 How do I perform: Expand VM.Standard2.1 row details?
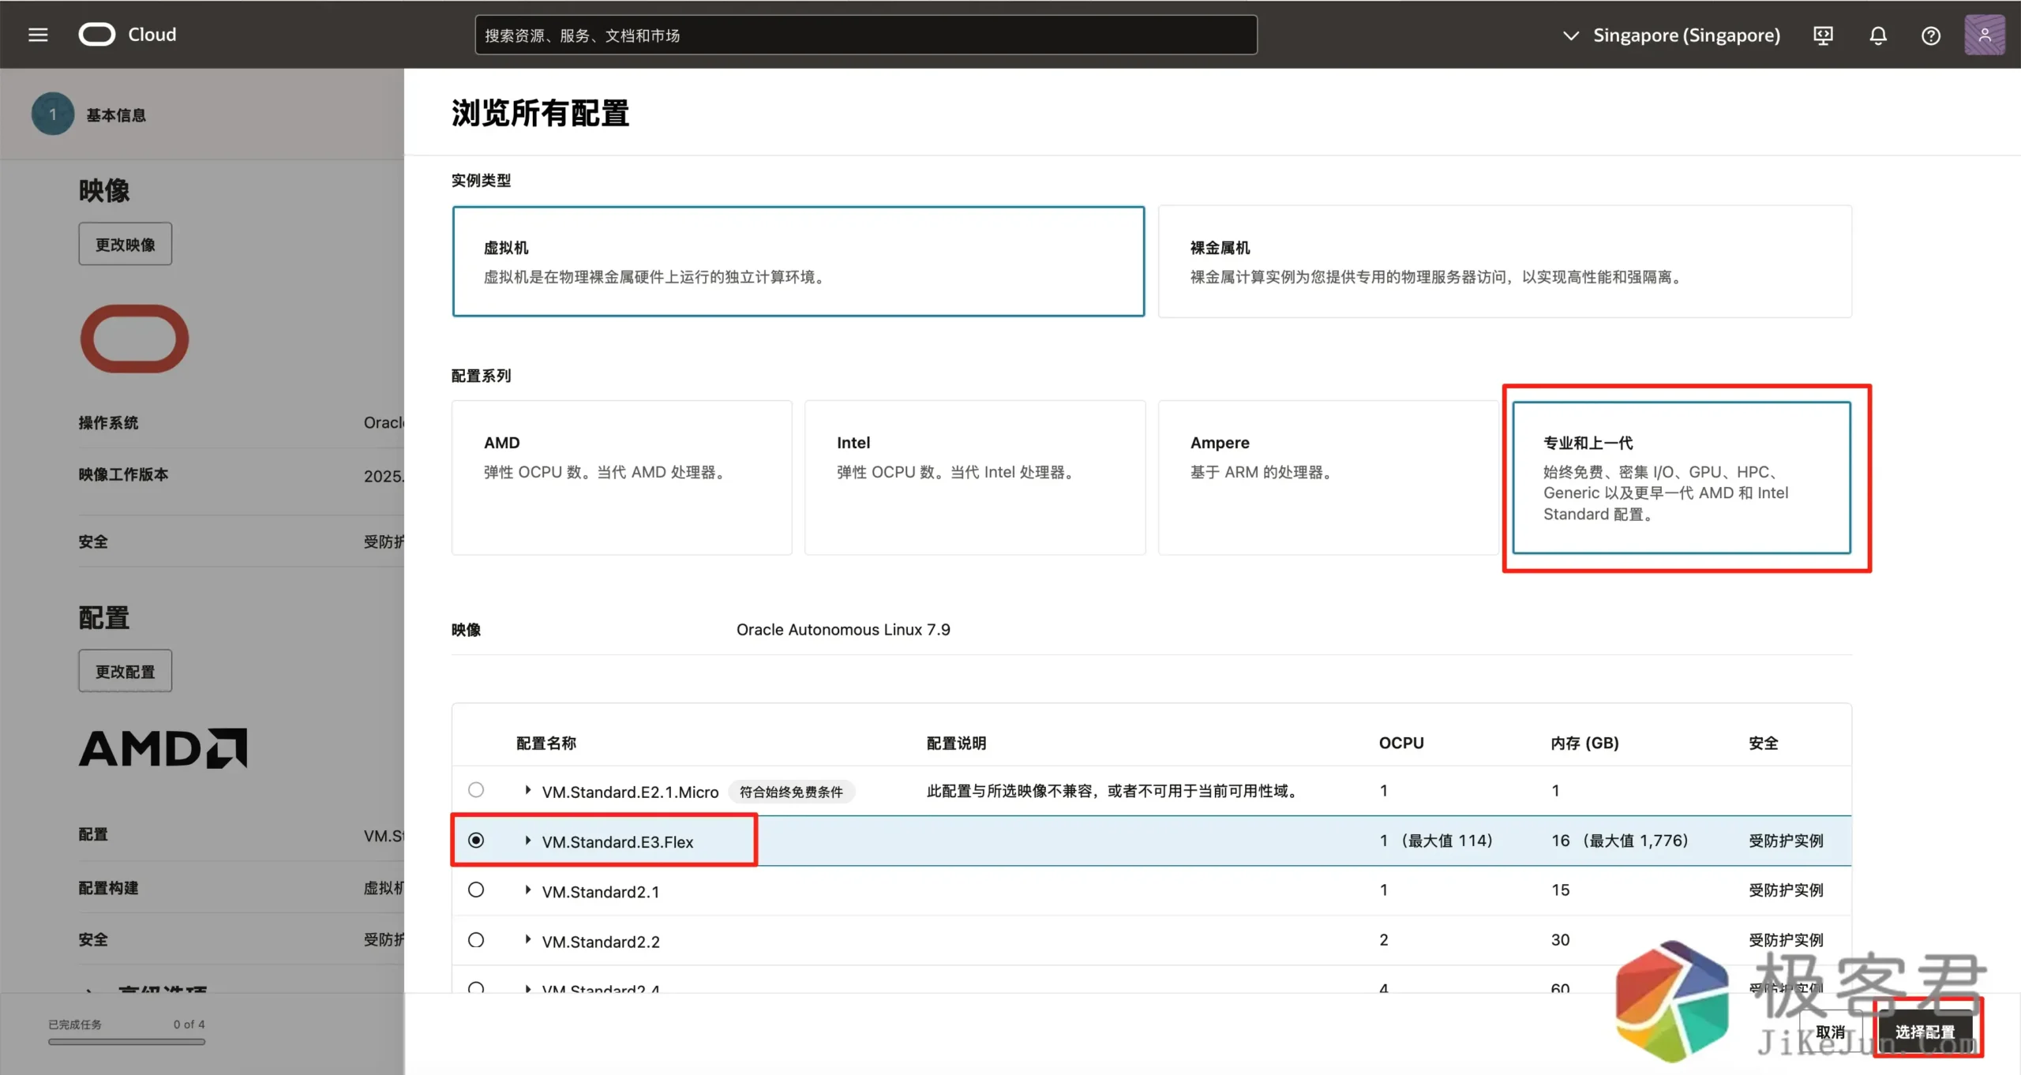click(527, 890)
